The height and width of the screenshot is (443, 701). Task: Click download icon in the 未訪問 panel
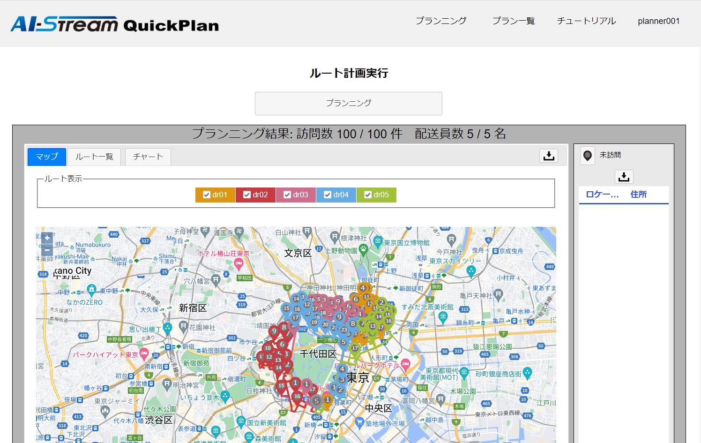(624, 177)
